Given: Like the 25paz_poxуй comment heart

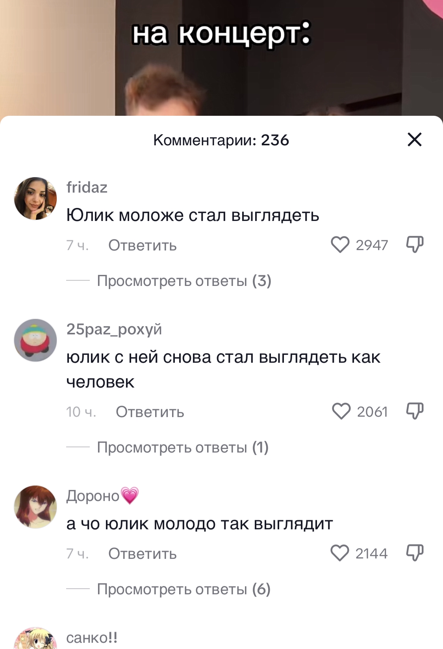Looking at the screenshot, I should click(341, 411).
